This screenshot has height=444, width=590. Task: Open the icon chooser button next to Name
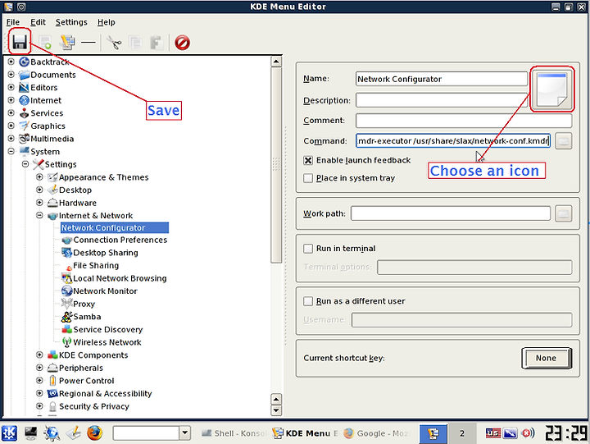(552, 89)
